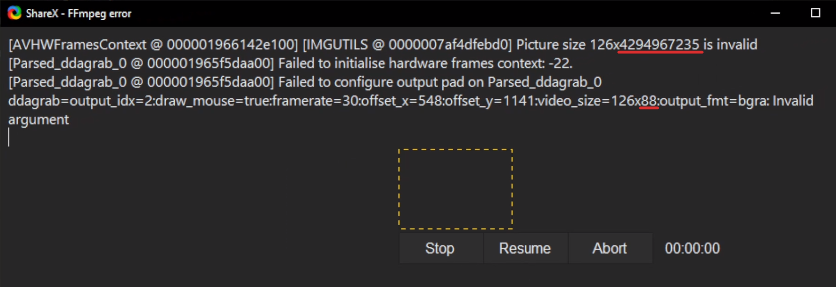Click the Resume recording control

525,248
